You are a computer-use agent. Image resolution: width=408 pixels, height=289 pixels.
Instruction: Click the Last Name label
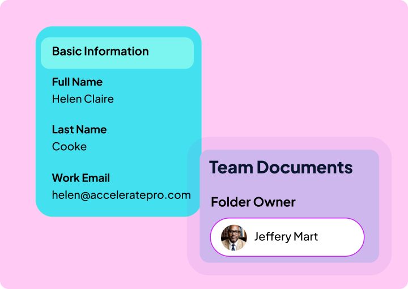point(79,130)
